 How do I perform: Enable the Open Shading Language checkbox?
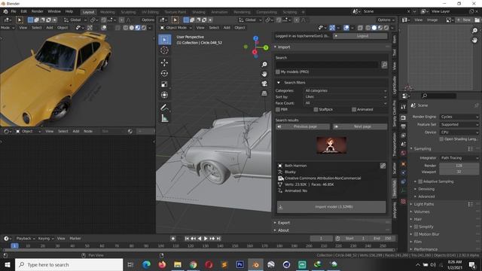click(x=441, y=139)
